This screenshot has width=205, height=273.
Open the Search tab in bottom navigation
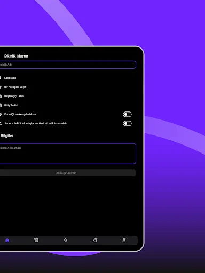[x=66, y=240]
